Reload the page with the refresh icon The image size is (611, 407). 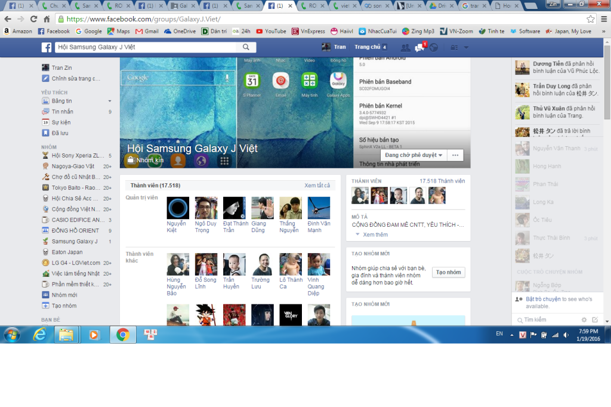(x=34, y=19)
